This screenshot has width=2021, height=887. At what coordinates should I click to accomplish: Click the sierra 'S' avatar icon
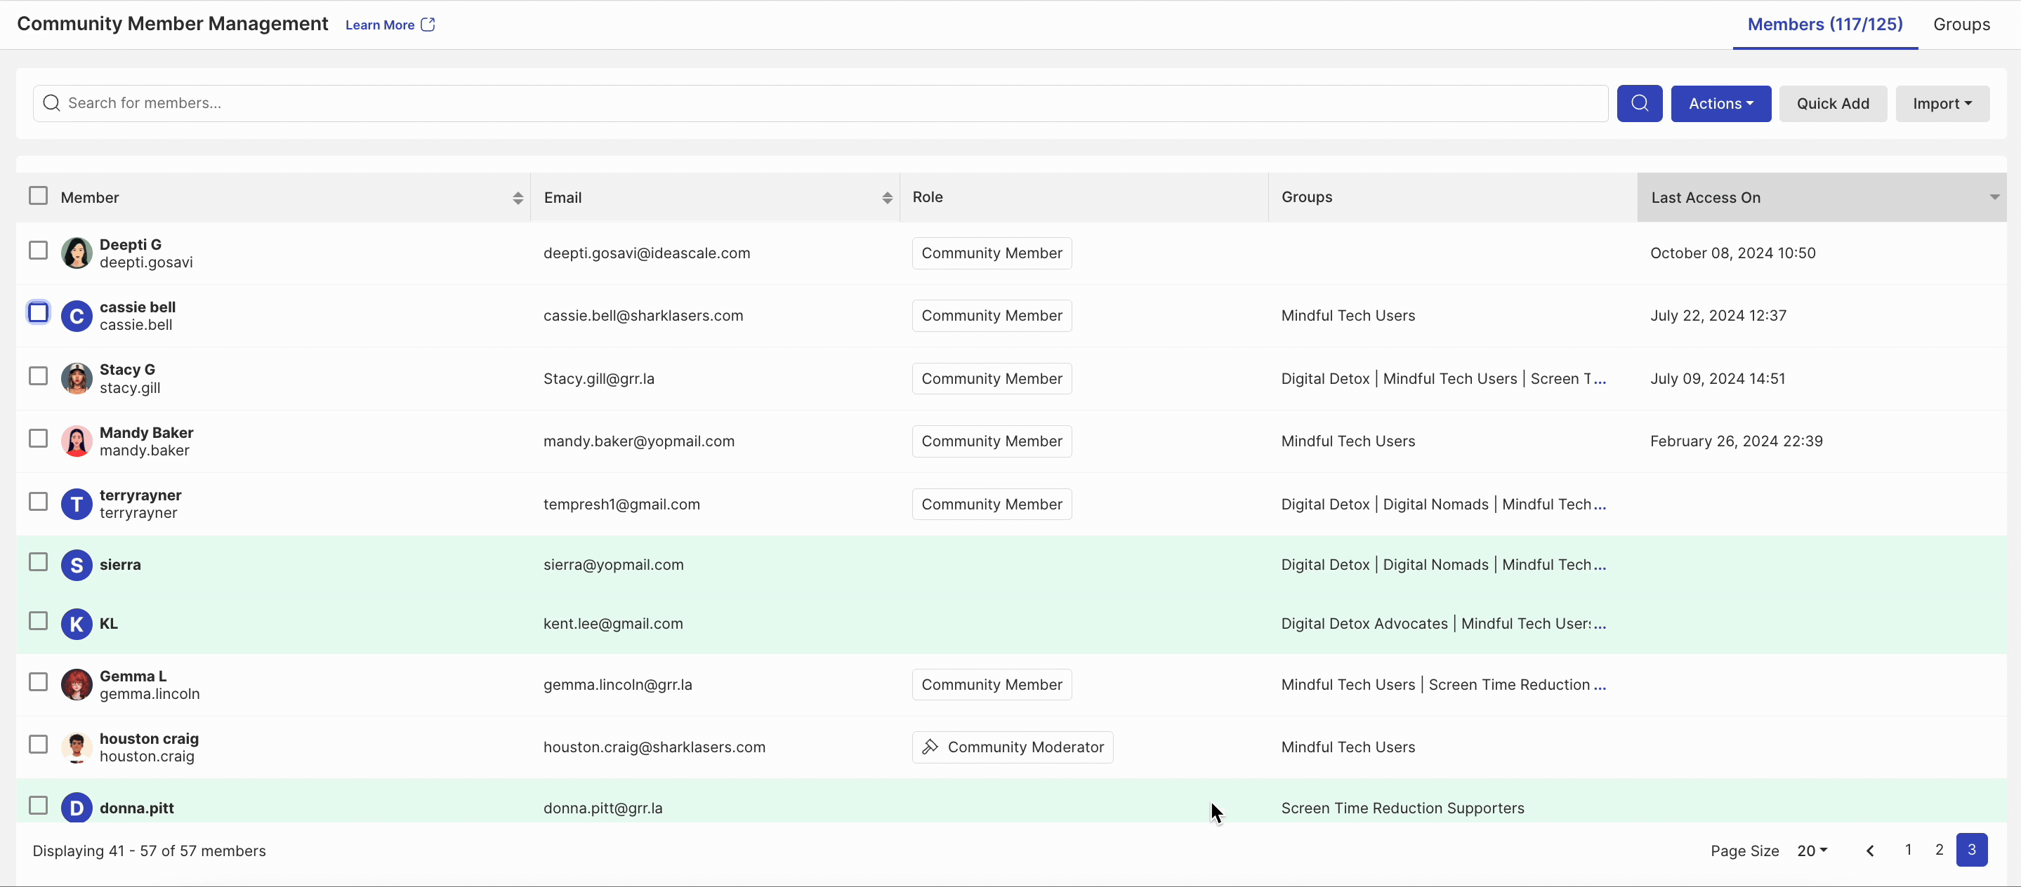76,565
